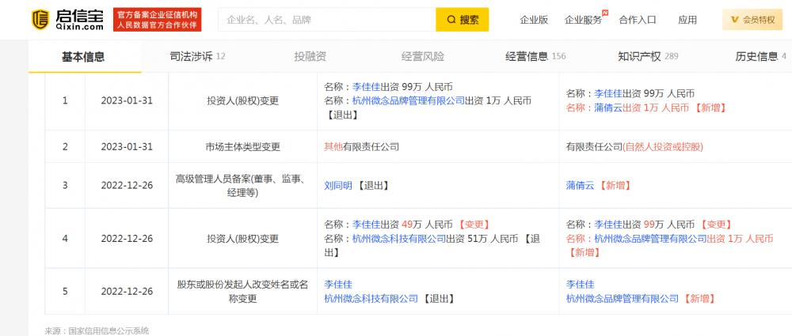Image resolution: width=792 pixels, height=336 pixels.
Task: Open 杭州微念品牌管理有限公司 link in row 1
Action: pos(408,100)
